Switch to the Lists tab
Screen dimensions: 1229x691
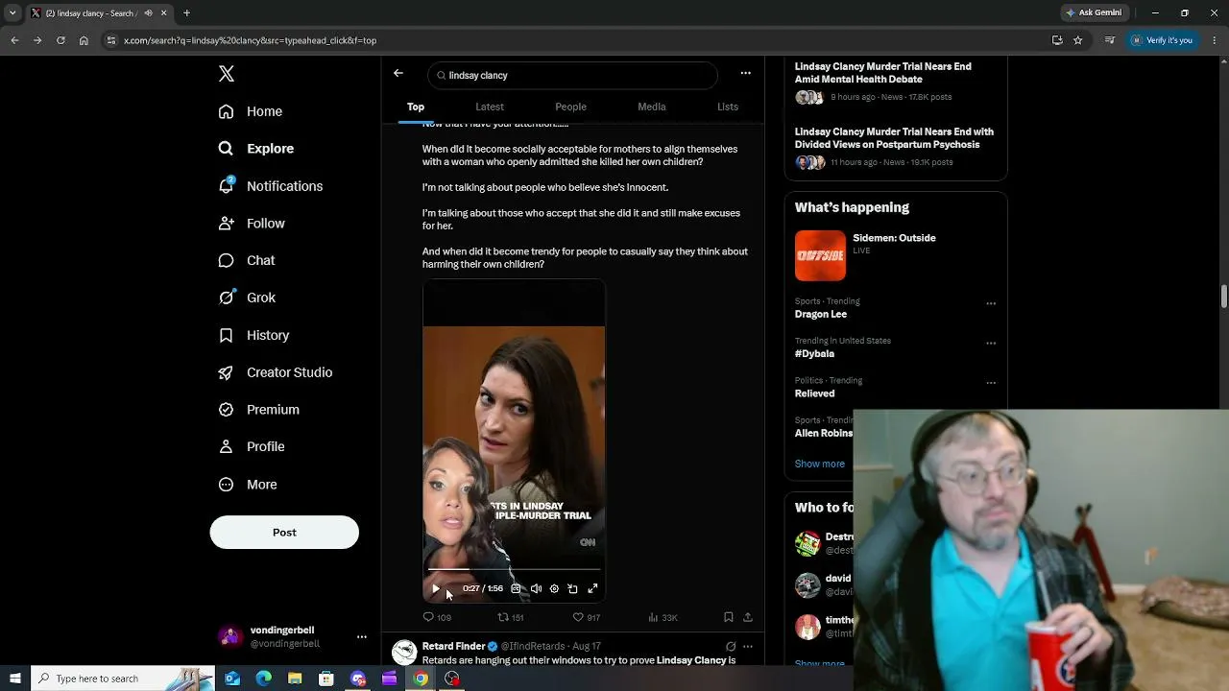(x=728, y=107)
